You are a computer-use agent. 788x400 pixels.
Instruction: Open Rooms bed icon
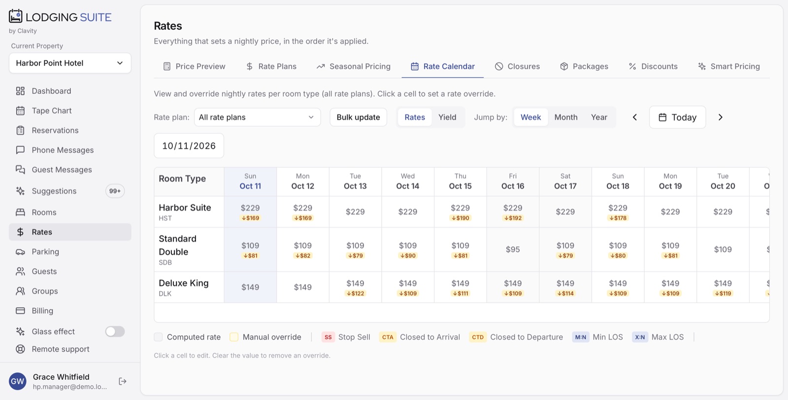point(20,212)
